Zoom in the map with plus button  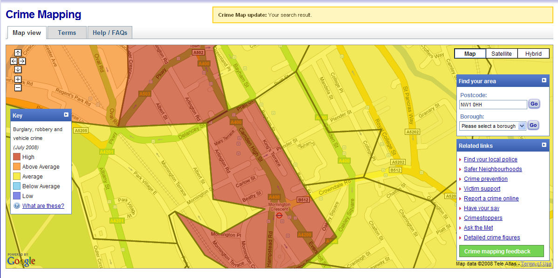point(18,79)
